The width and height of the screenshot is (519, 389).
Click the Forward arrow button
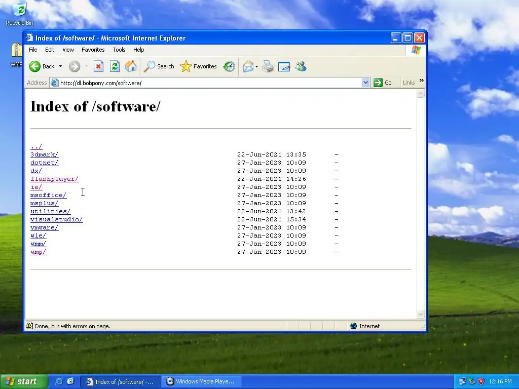pyautogui.click(x=75, y=66)
